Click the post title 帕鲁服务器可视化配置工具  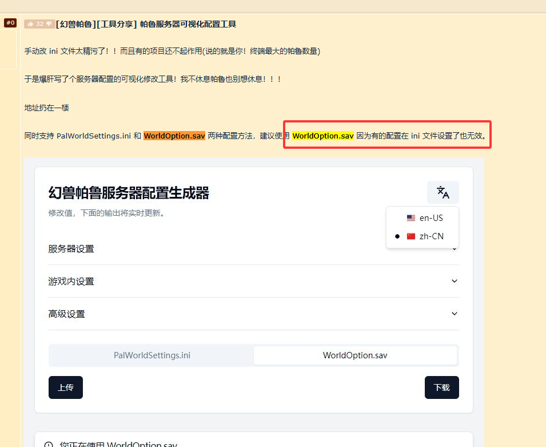pyautogui.click(x=188, y=24)
